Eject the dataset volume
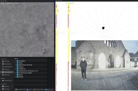138x91 pixels. (x=12, y=86)
